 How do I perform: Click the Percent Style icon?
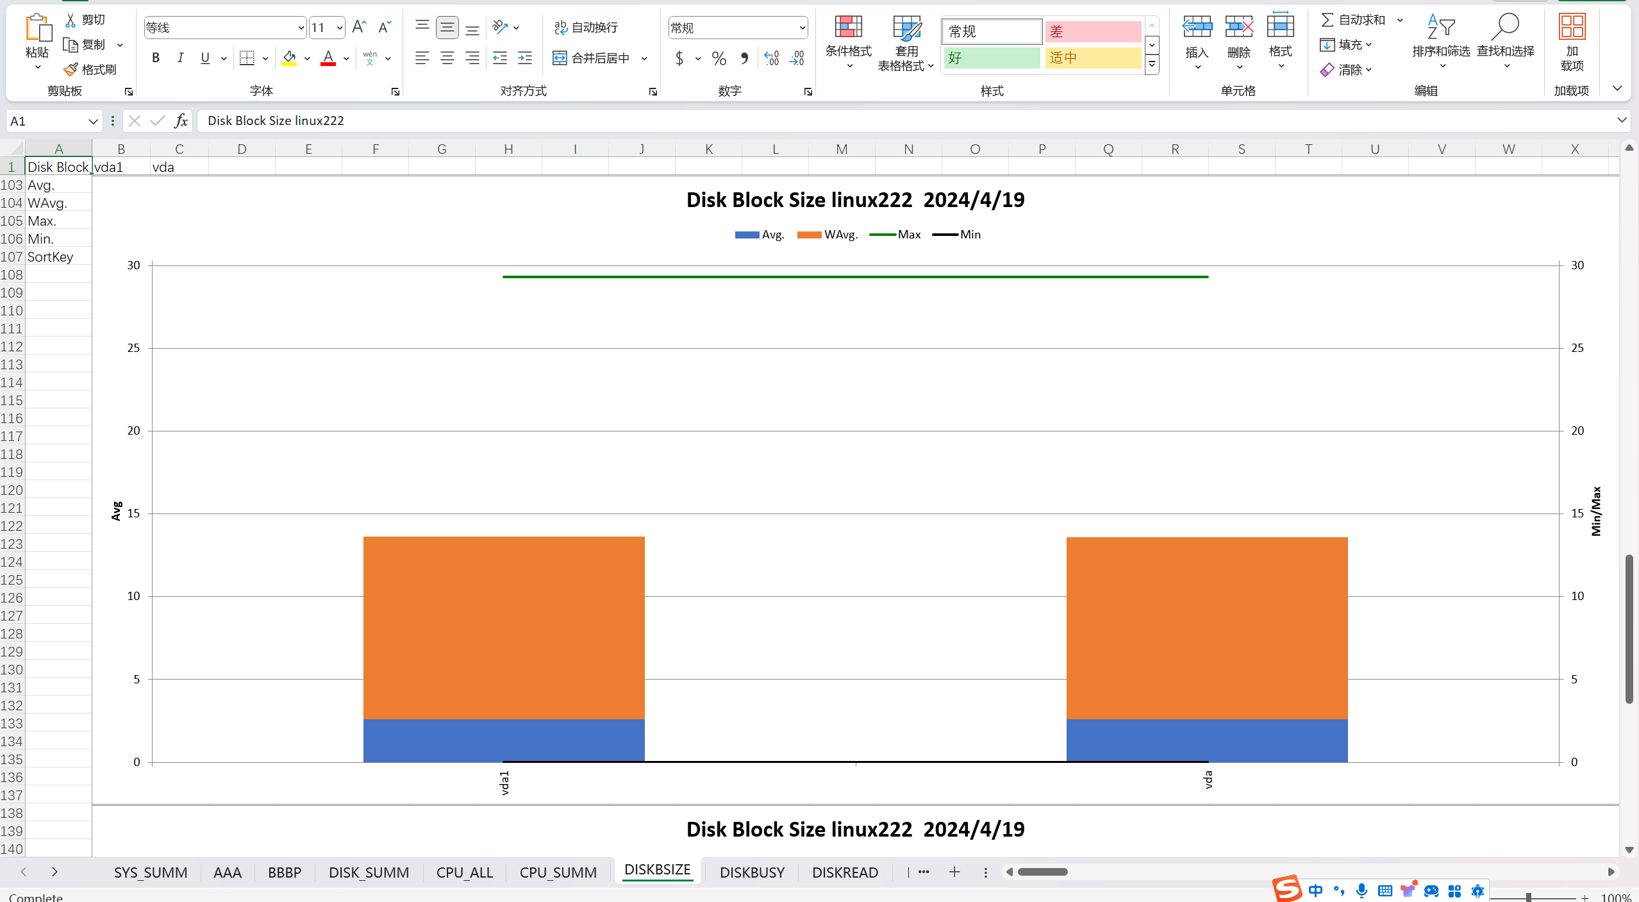click(x=719, y=58)
